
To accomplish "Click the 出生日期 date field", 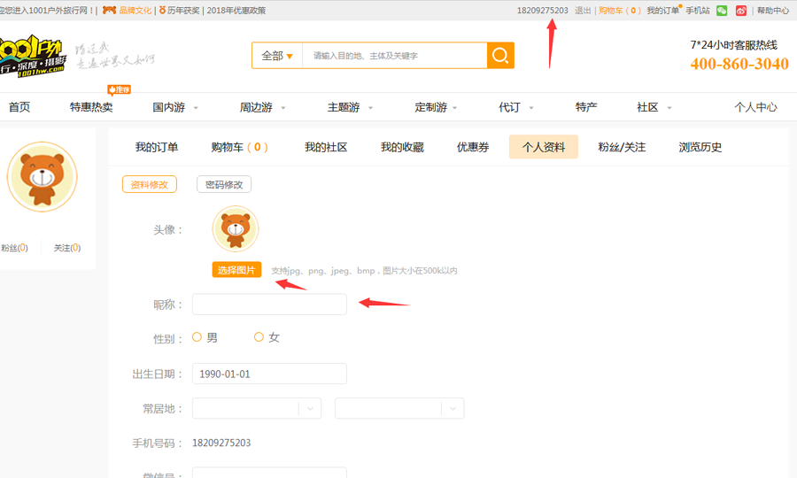I will point(269,374).
